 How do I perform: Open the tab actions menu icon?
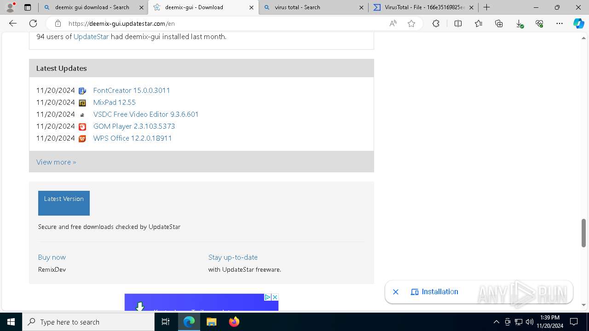tap(28, 7)
